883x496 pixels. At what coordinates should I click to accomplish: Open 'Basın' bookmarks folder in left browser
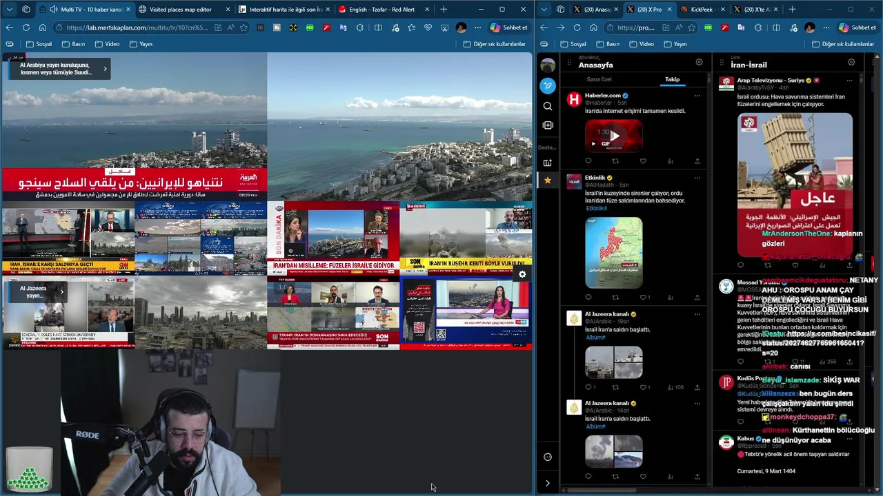tap(73, 44)
